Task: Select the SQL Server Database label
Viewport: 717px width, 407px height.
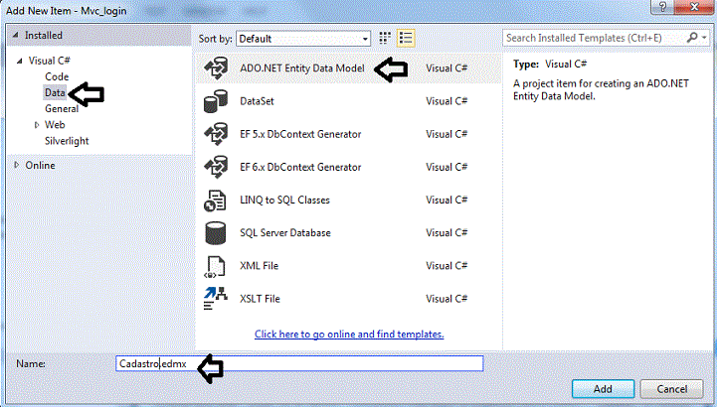Action: [285, 232]
